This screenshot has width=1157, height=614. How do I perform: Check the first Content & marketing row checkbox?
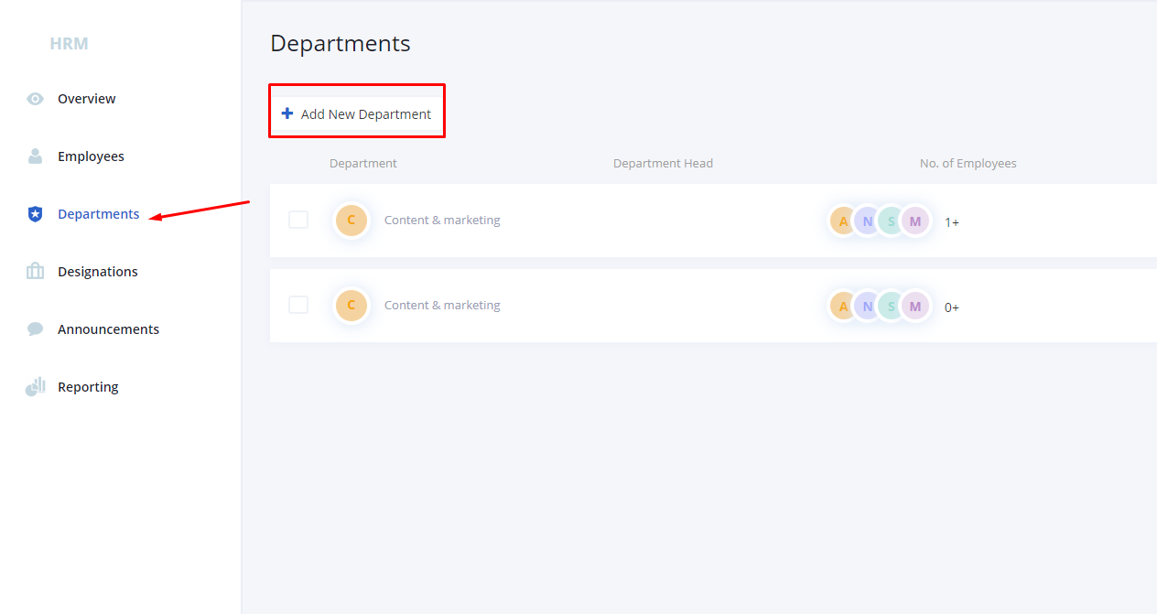click(x=298, y=219)
